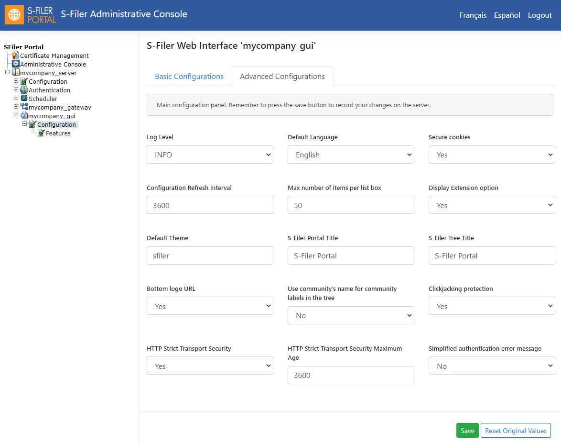This screenshot has width=561, height=444.
Task: Edit the S-Filer Portal Title field
Action: click(x=351, y=255)
